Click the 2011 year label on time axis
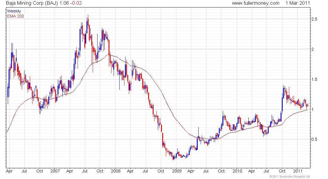The width and height of the screenshot is (328, 179). 298,171
